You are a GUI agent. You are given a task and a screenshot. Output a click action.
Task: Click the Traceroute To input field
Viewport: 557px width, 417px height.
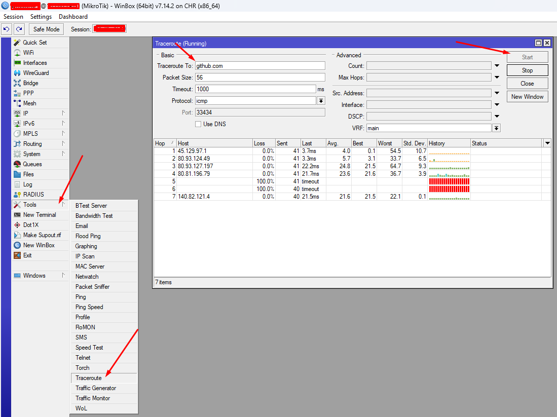[x=260, y=66]
